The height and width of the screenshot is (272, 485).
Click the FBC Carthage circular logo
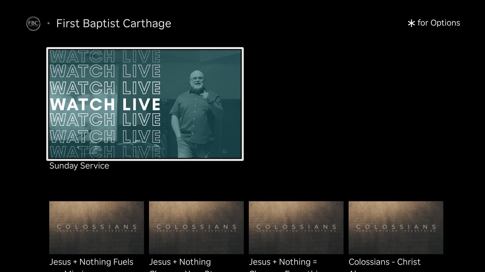[x=33, y=24]
